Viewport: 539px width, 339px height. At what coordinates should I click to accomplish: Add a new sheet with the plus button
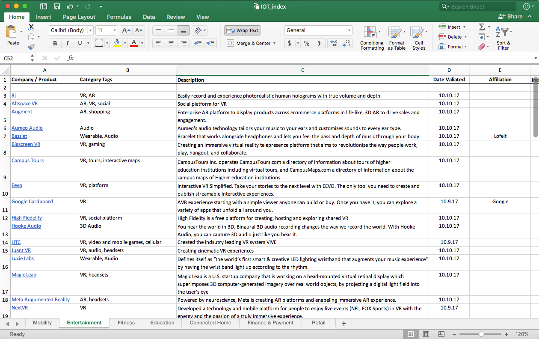tap(344, 323)
